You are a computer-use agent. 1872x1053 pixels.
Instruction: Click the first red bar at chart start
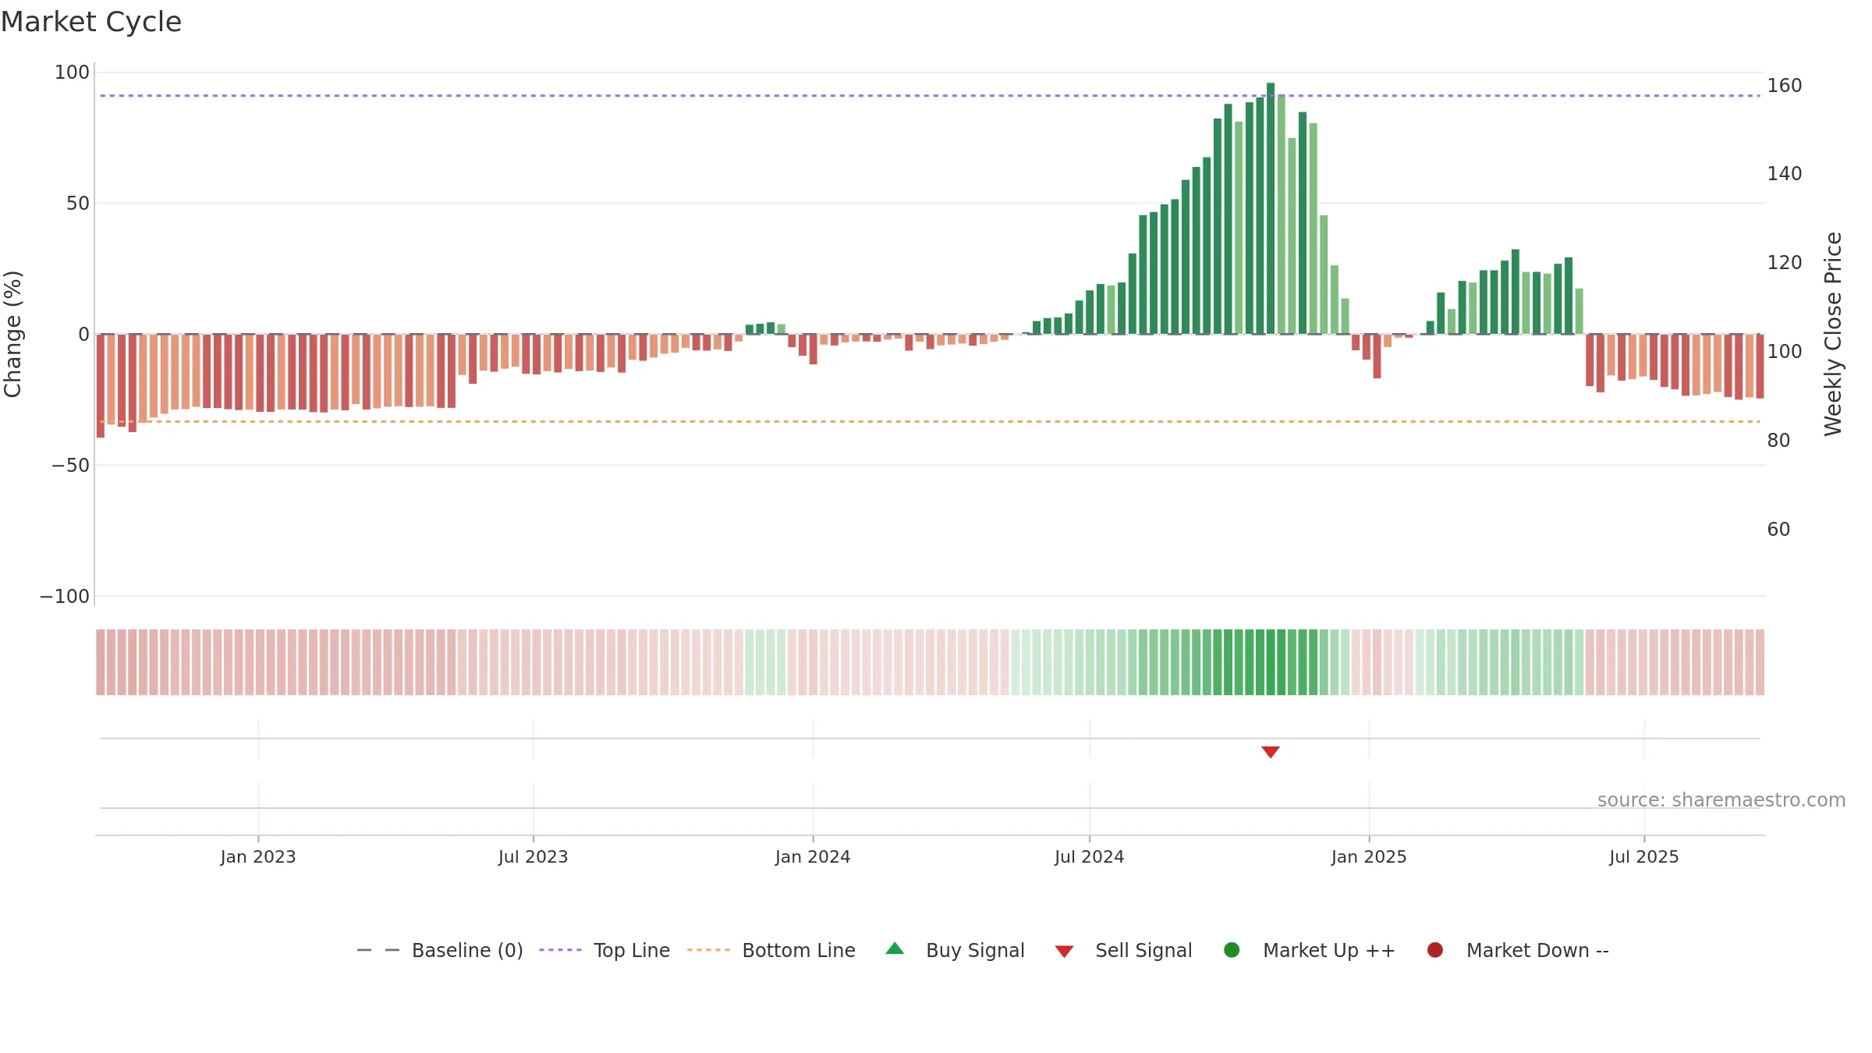coord(101,386)
